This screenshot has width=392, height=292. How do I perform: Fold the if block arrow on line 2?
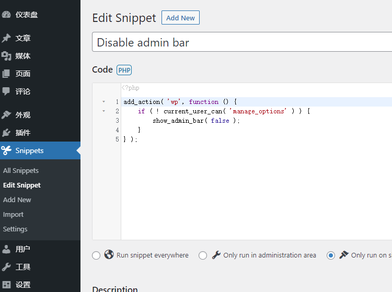pyautogui.click(x=104, y=111)
